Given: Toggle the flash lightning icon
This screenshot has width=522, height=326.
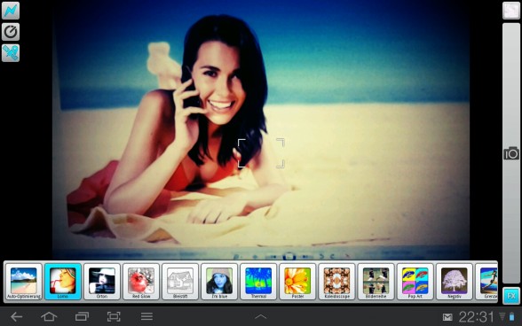Looking at the screenshot, I should [11, 11].
